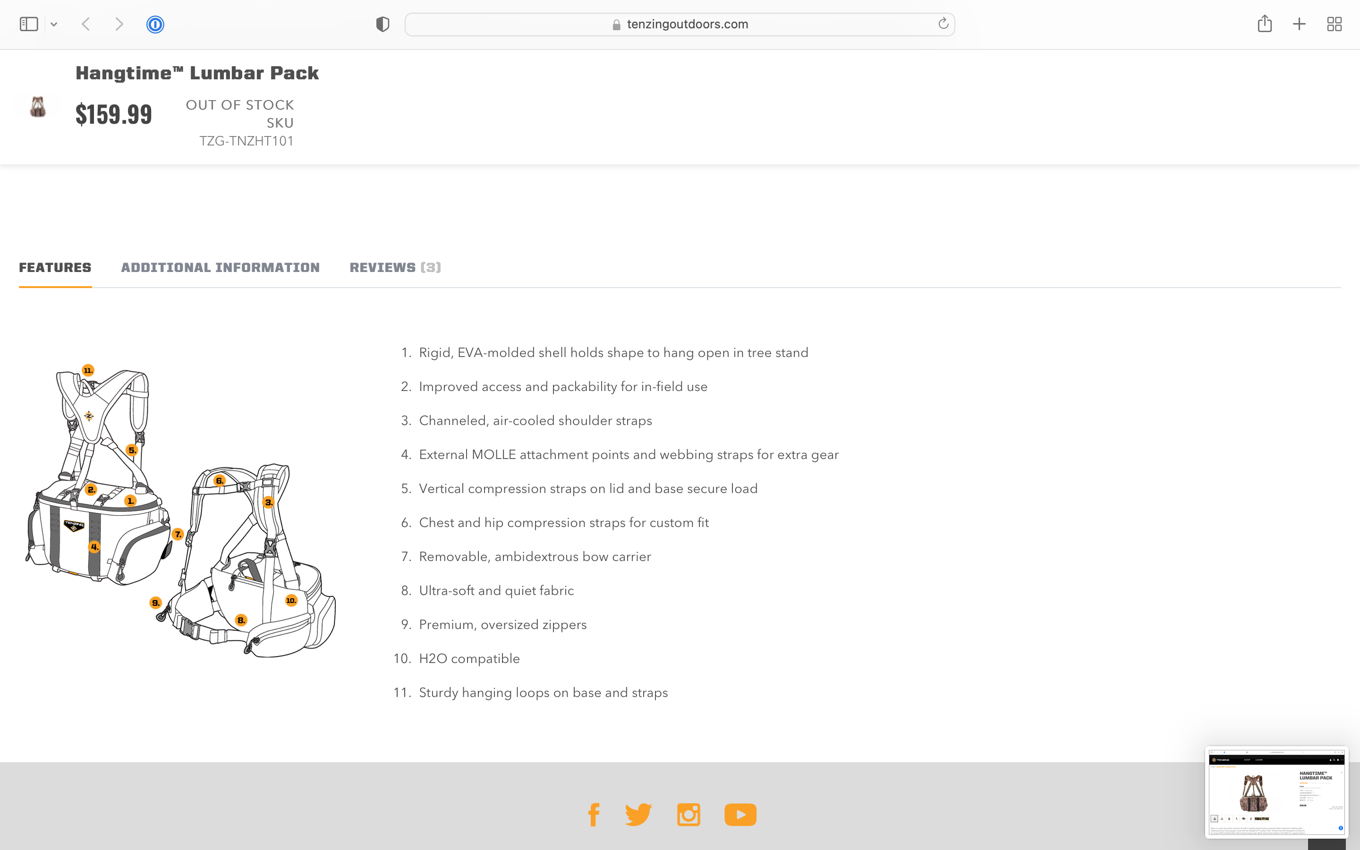1360x850 pixels.
Task: Open a new tab
Action: tap(1299, 24)
